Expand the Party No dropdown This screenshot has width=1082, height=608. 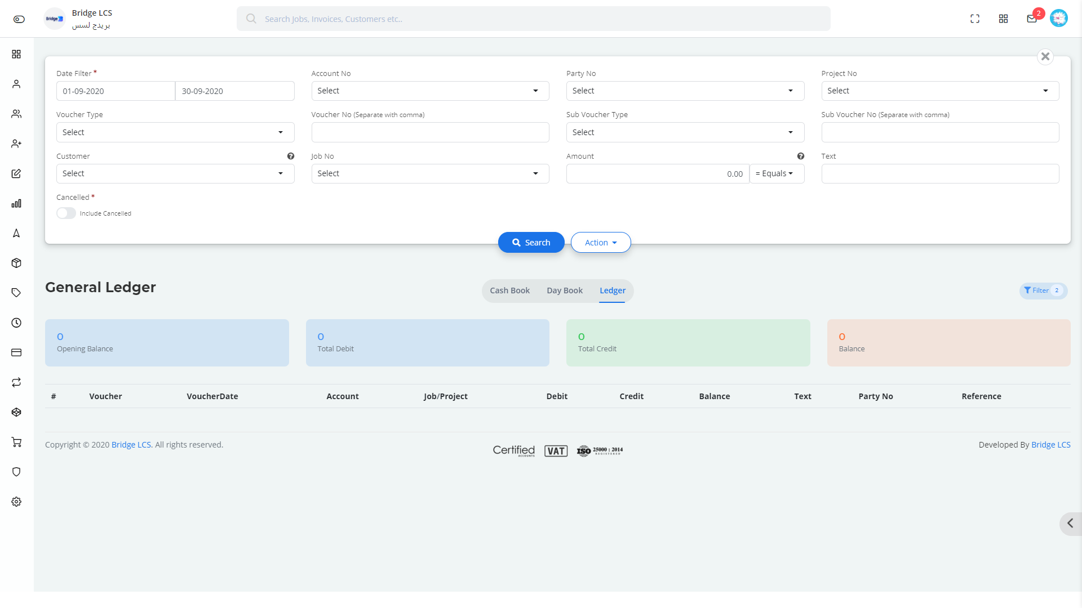pyautogui.click(x=791, y=91)
